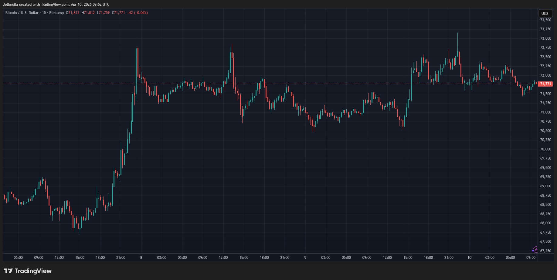Click the −42 (−0.06%) change value
Viewport: 557px width, 280px height.
(x=138, y=13)
